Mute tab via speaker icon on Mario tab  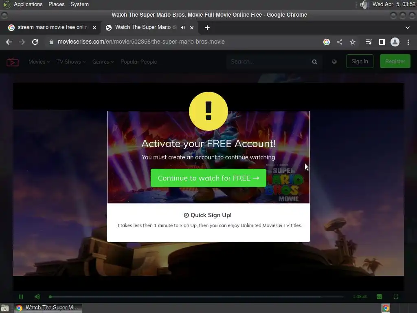[183, 27]
